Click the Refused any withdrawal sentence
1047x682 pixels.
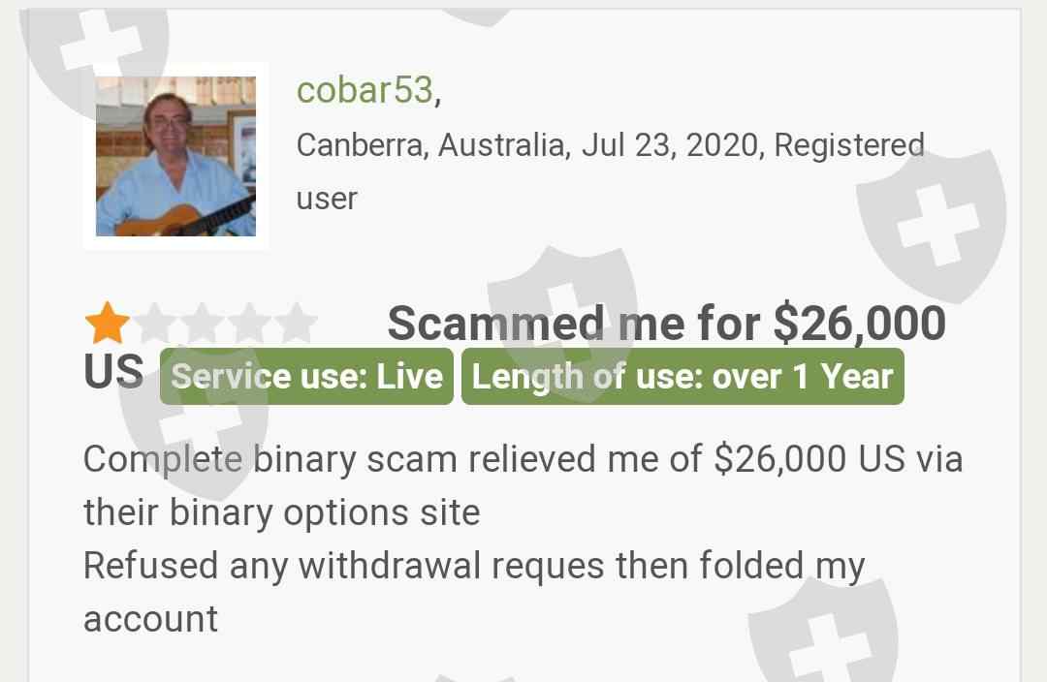(x=474, y=592)
